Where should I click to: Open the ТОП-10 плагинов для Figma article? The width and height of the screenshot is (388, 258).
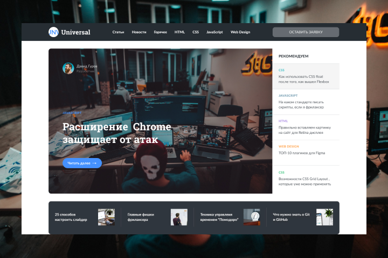[302, 153]
